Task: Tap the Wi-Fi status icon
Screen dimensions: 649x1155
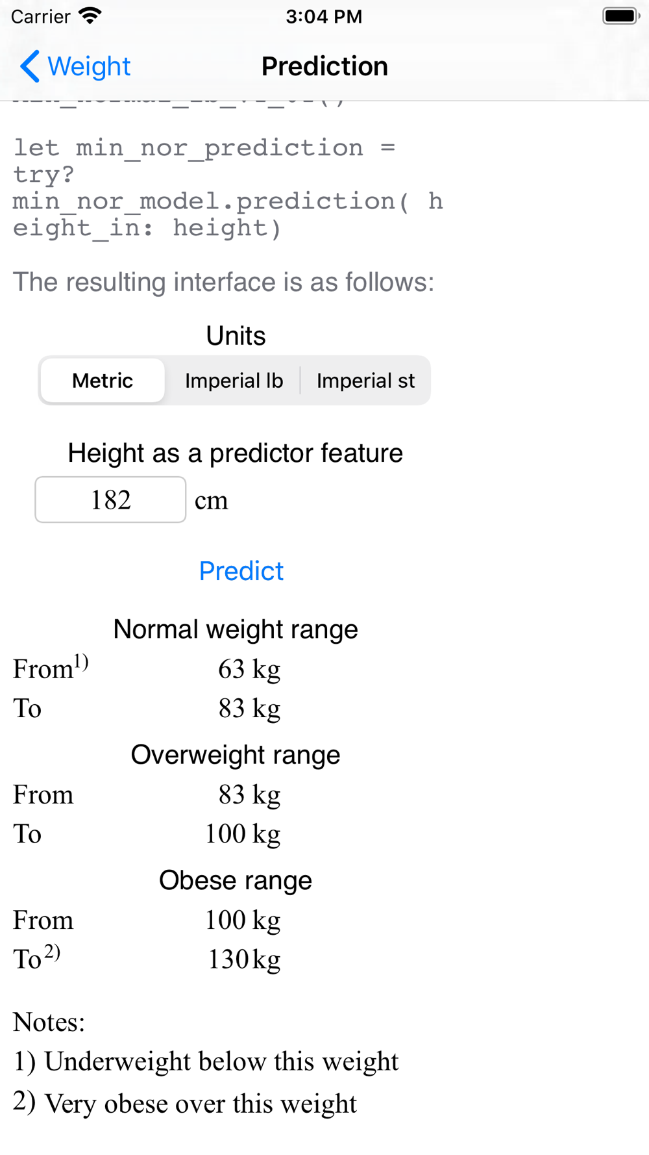Action: point(90,16)
